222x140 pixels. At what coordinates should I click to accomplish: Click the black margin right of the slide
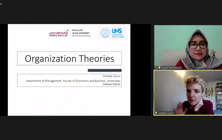coord(141,70)
